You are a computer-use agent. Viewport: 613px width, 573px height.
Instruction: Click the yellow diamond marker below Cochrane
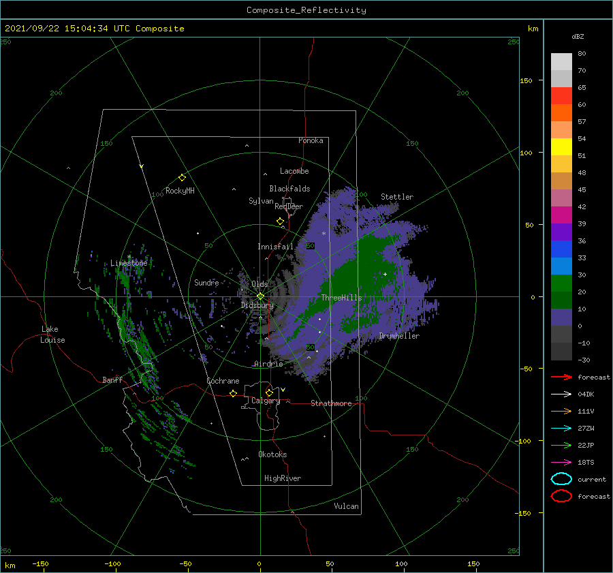[234, 393]
